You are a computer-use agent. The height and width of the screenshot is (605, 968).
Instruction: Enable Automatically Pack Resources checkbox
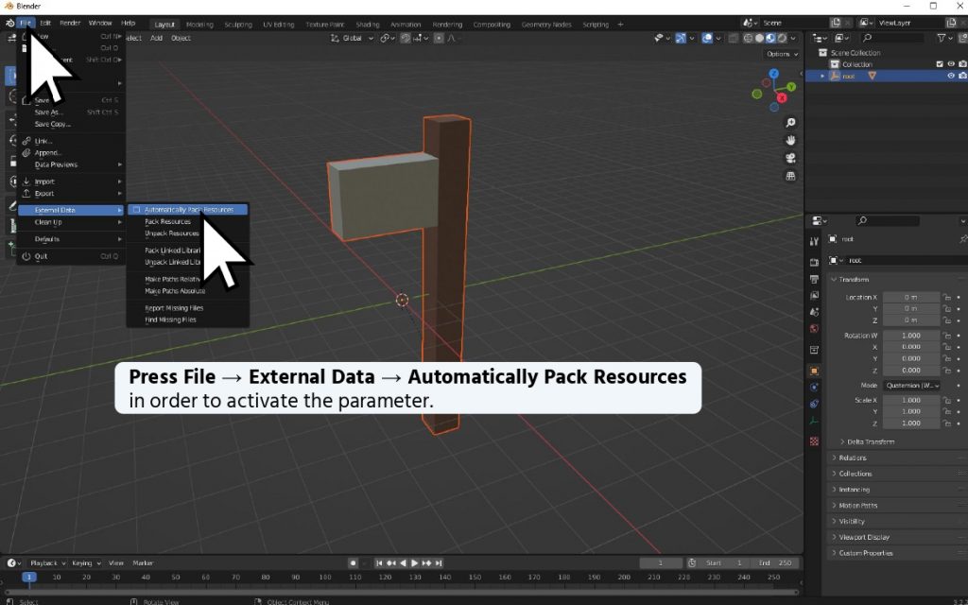(135, 210)
